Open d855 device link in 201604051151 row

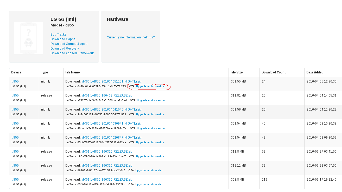tap(15, 81)
